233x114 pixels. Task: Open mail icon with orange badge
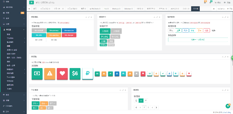click(205, 2)
